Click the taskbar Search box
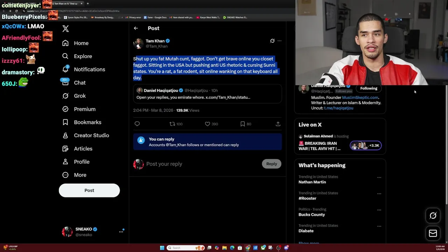This screenshot has width=448, height=252. click(185, 248)
